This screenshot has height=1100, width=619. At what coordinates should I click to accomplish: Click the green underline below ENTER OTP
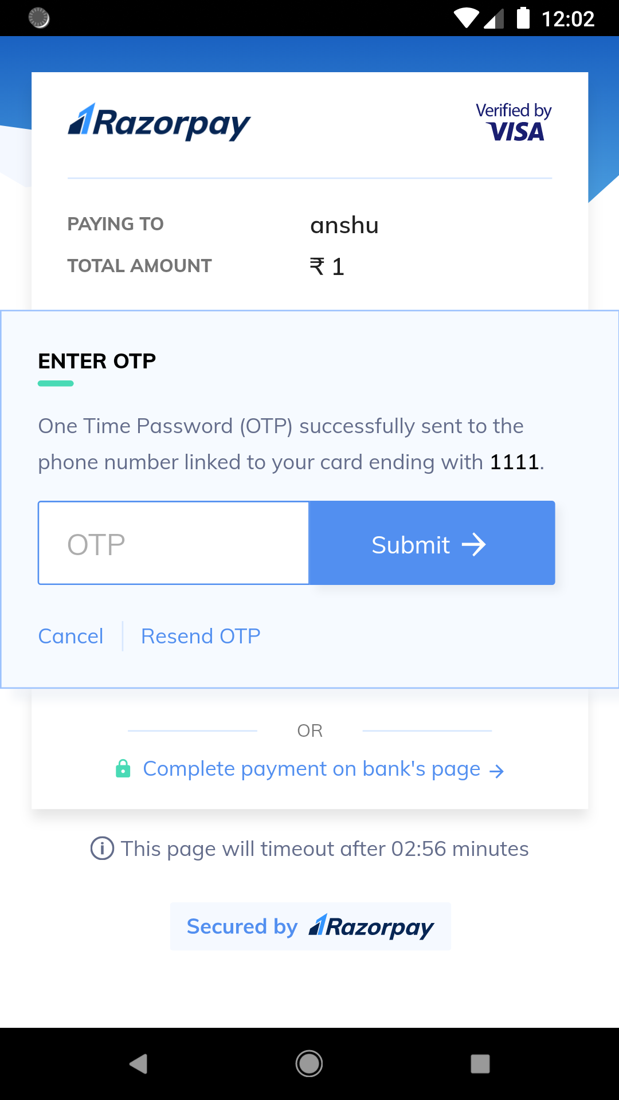(55, 382)
